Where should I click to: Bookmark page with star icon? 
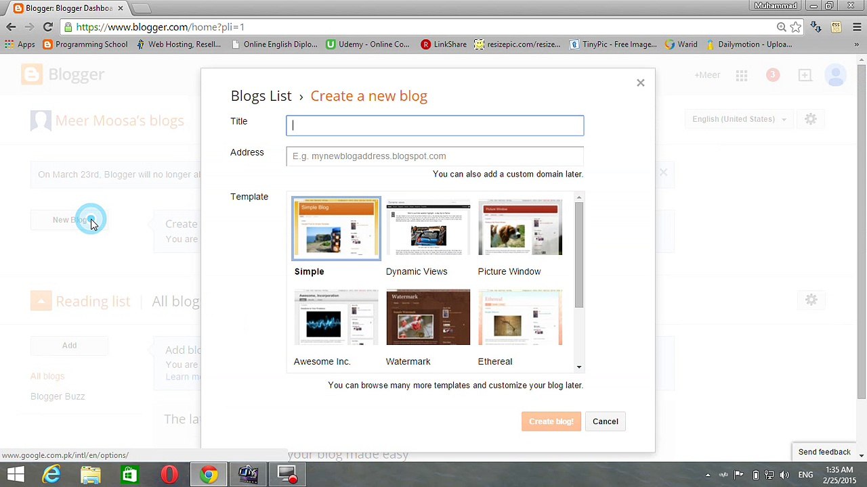[x=796, y=27]
